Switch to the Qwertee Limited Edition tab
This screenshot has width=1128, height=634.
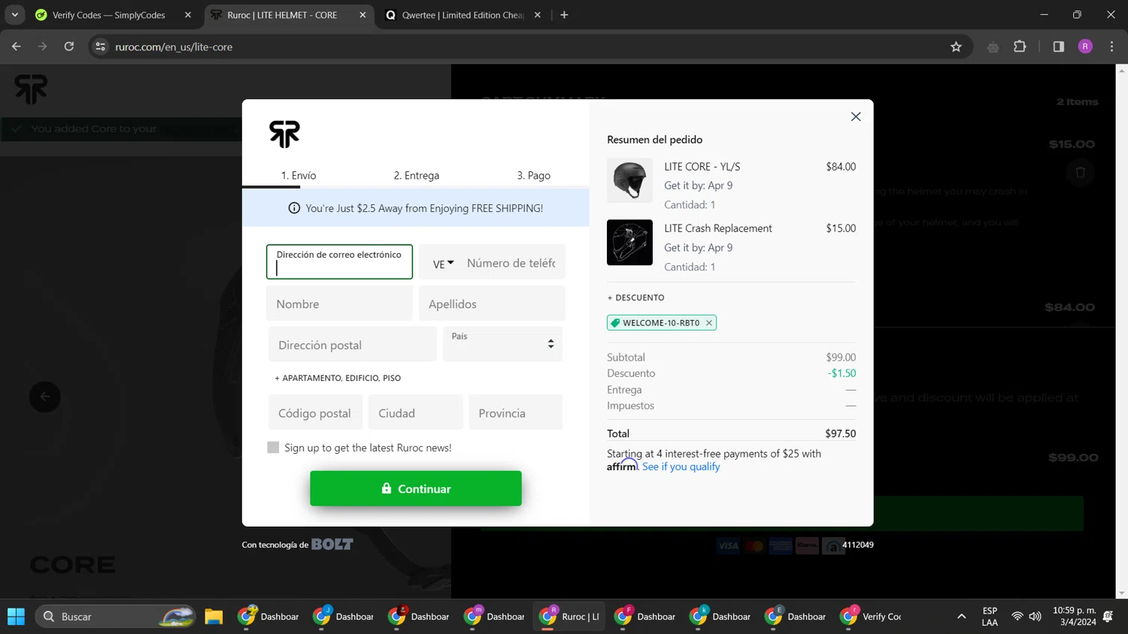pos(462,15)
